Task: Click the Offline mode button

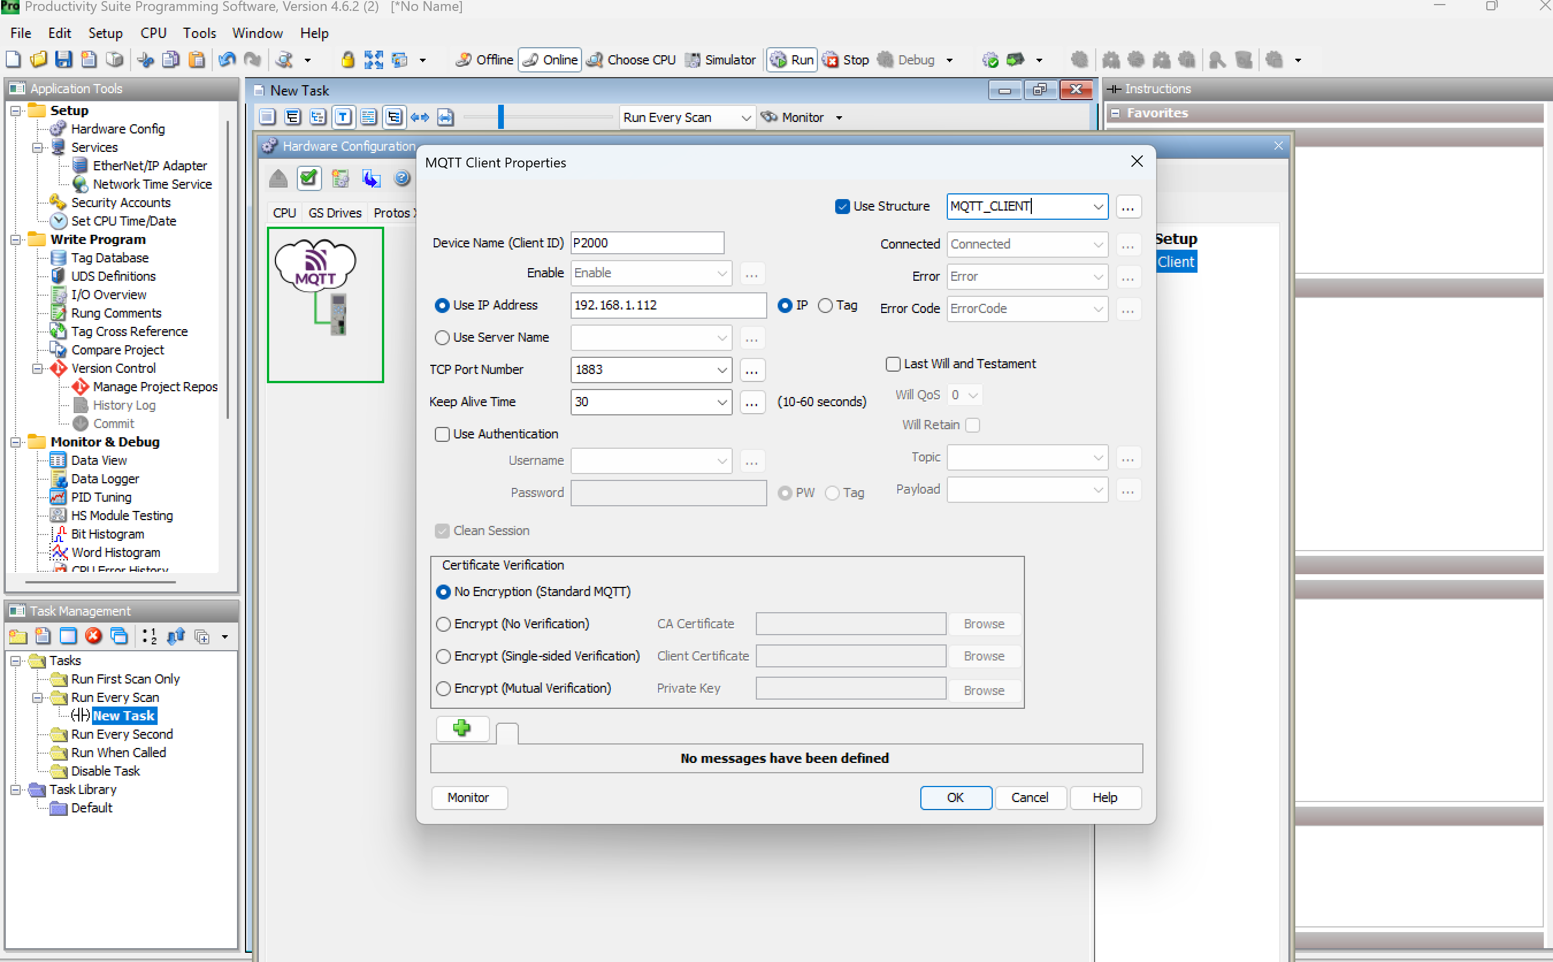Action: 485,60
